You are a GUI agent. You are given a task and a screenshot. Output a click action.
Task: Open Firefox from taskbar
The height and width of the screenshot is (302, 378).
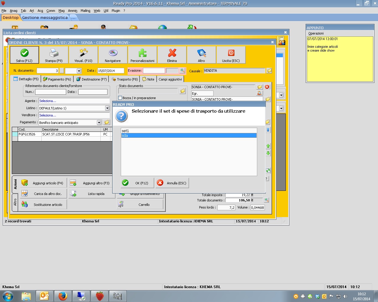click(x=63, y=296)
